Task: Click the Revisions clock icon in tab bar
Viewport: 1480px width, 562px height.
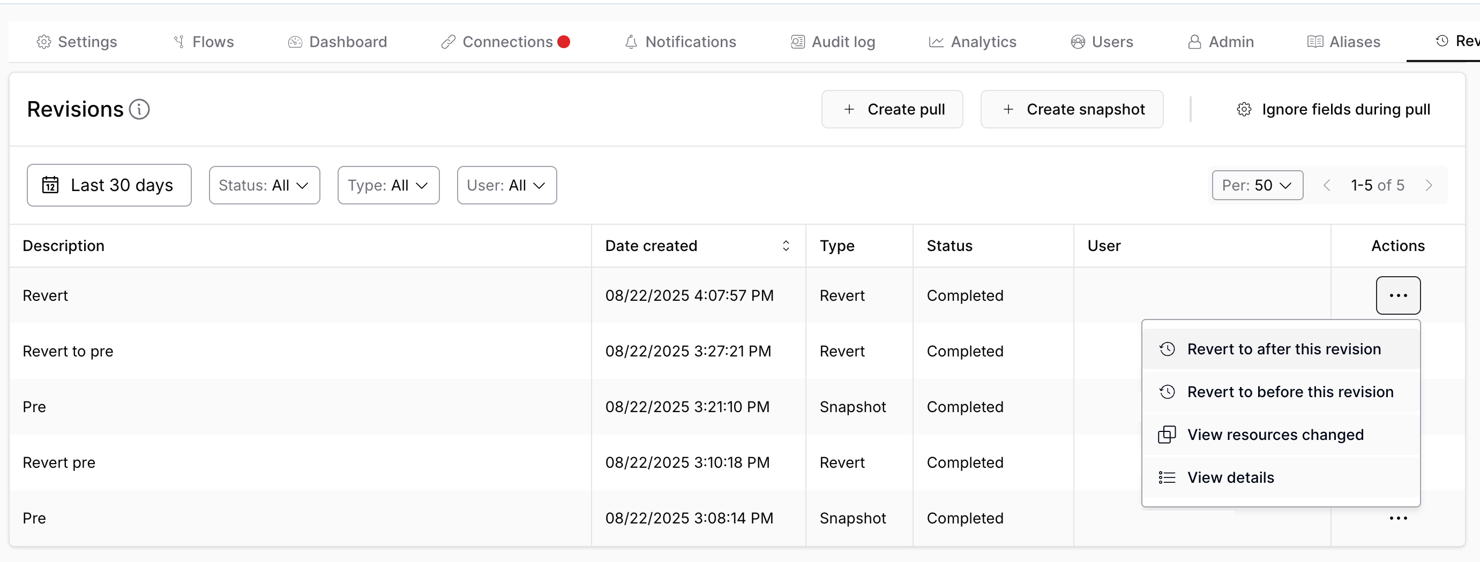Action: pos(1442,41)
